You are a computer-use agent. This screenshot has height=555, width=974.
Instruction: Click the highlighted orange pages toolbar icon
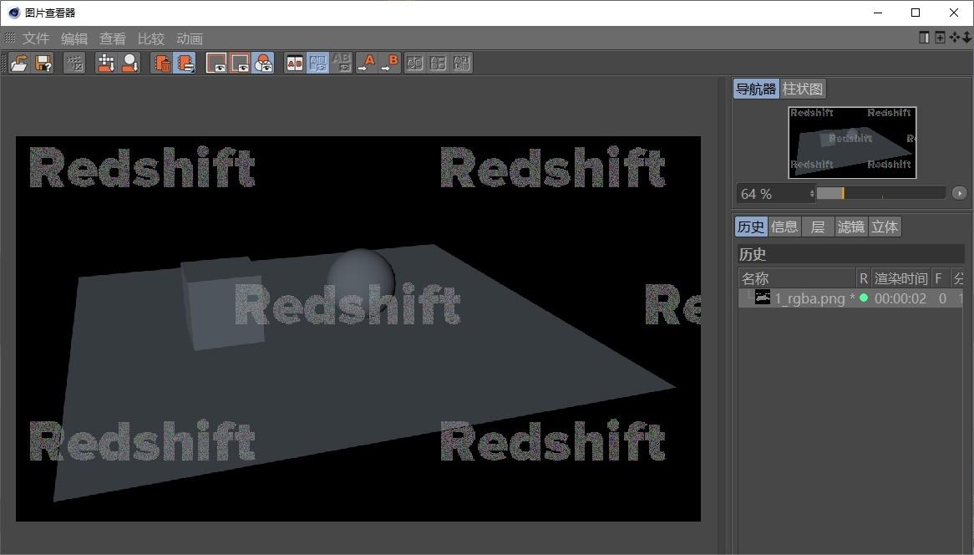tap(185, 63)
